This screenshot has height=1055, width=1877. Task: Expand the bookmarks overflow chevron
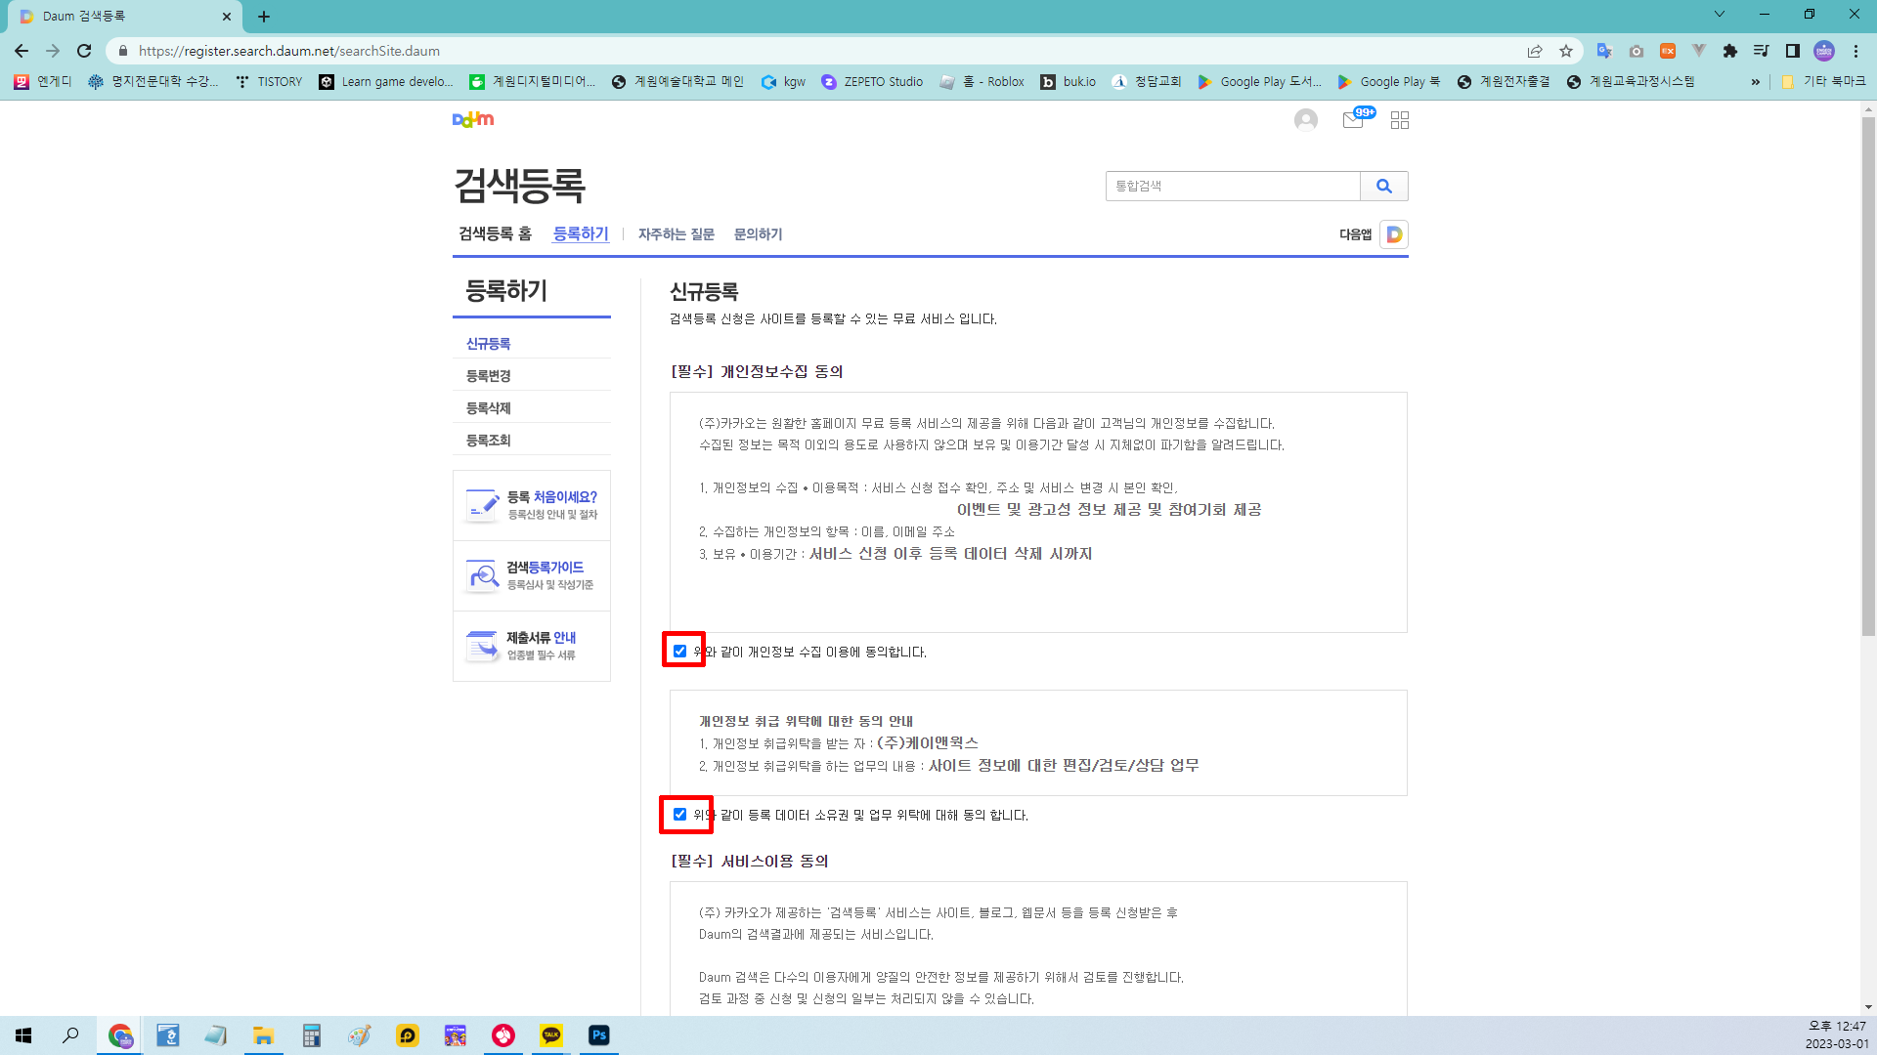(x=1756, y=82)
